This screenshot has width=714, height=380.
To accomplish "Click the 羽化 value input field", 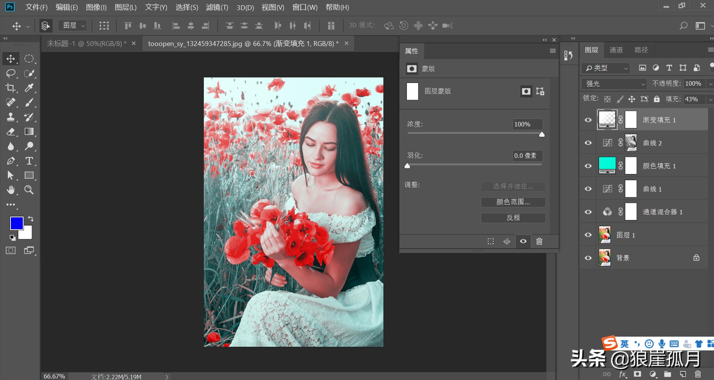I will (x=527, y=156).
